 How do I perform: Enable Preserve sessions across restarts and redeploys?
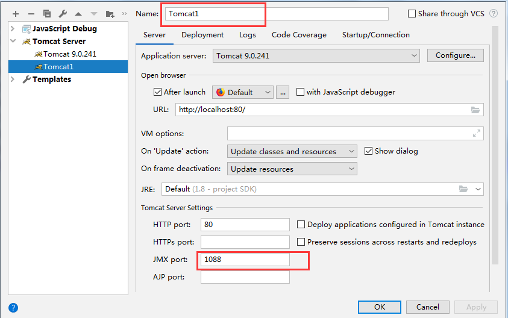point(301,242)
